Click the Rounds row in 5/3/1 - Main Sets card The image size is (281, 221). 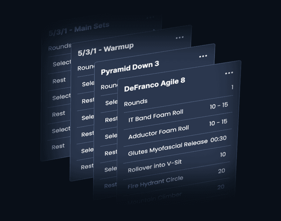coord(60,47)
